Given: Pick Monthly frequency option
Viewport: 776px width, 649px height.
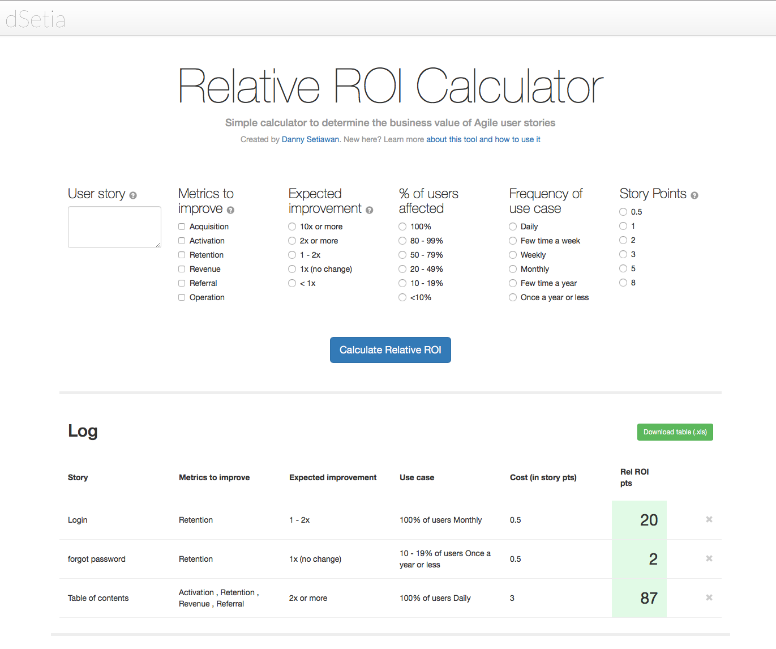Looking at the screenshot, I should click(513, 269).
